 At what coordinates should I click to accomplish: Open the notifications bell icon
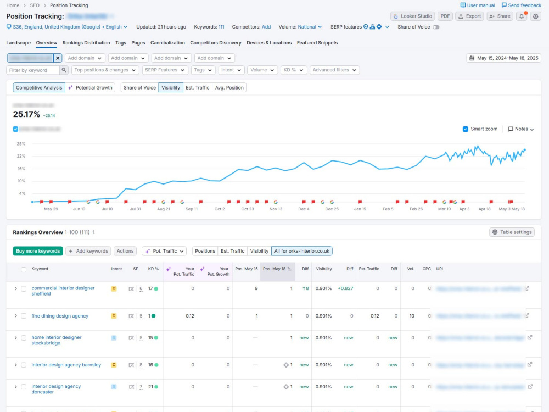(522, 16)
